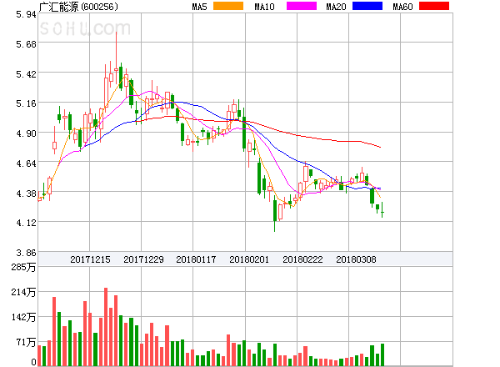Click the 20171215 date label
The height and width of the screenshot is (367, 500).
point(91,259)
